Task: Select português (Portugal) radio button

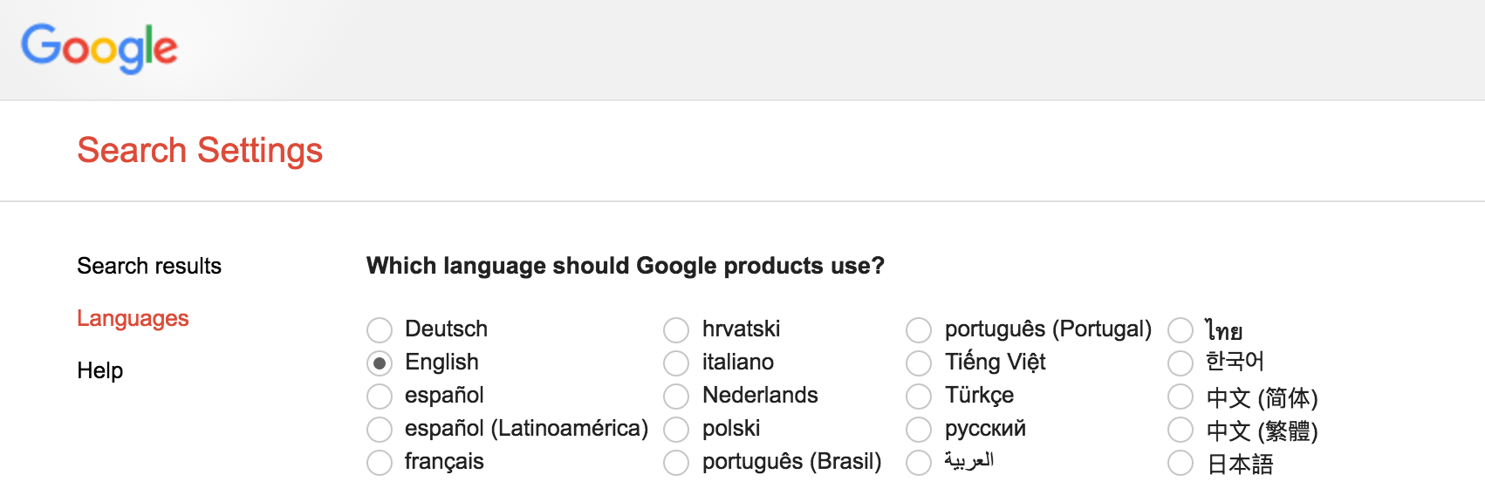Action: point(919,330)
